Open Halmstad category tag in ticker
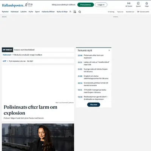 pos(7,55)
